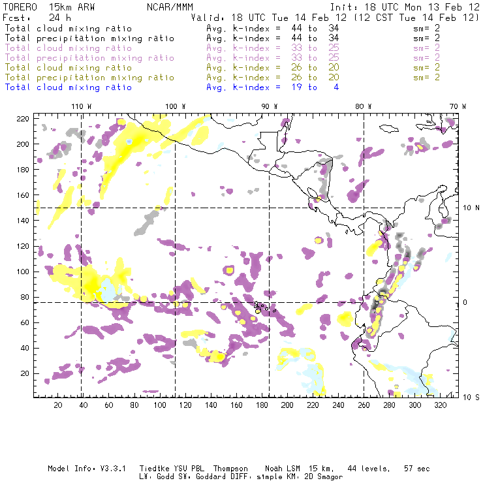Screen dimensions: 483x483
Task: Click the "Valid: 18 UTC Tue 14 Feb 12" text
Action: pyautogui.click(x=269, y=18)
